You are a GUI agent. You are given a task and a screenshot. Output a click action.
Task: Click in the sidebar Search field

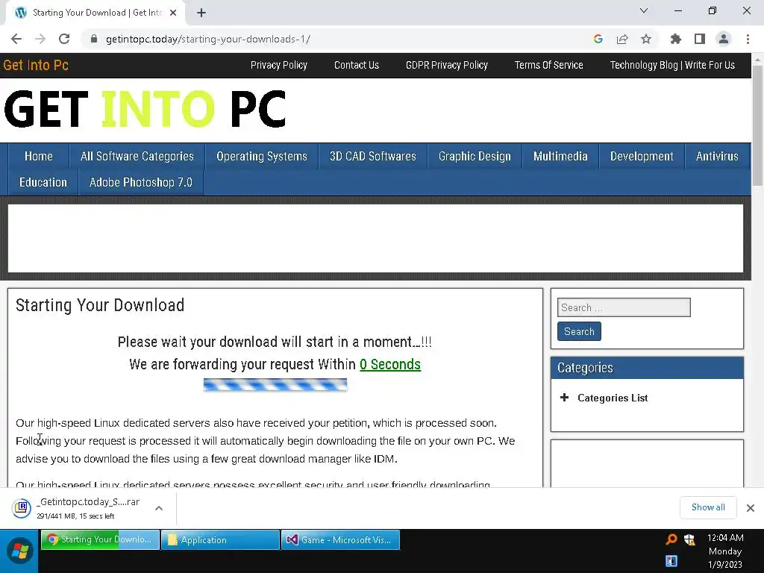624,307
